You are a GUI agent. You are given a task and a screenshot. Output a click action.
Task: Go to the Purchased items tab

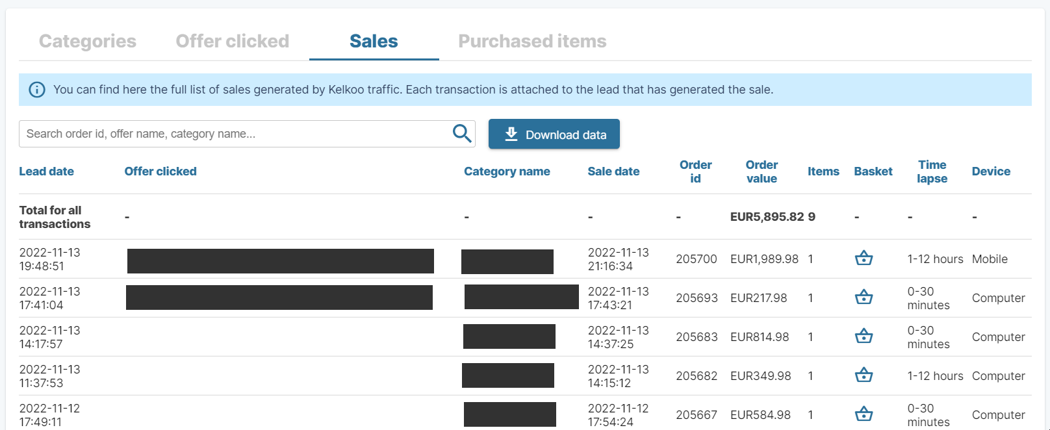[x=532, y=41]
